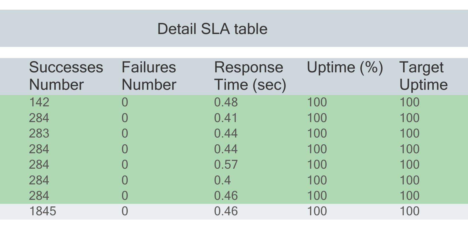Click the 1845 total successes cell

[43, 211]
